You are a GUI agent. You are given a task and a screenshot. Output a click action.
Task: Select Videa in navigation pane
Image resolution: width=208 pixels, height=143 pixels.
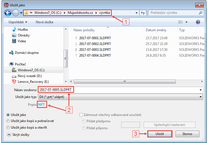[x=22, y=41]
